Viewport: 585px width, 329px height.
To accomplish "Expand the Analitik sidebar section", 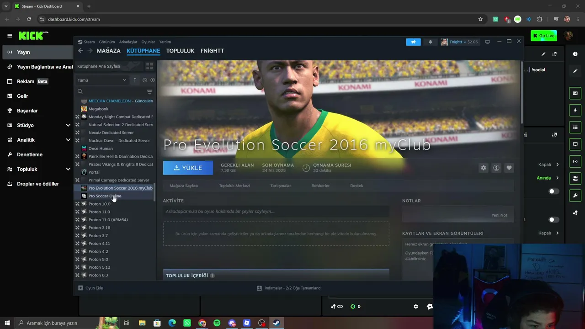I will pos(68,140).
